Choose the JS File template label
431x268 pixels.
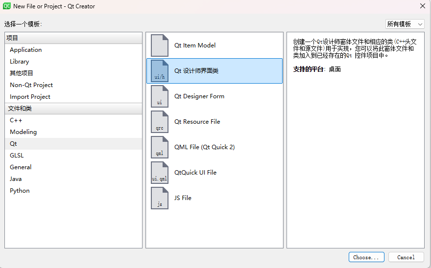coord(183,198)
